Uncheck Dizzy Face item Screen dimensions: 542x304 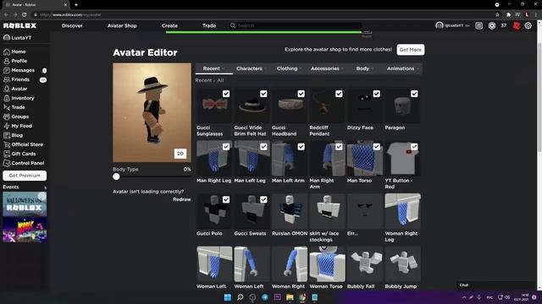tap(377, 94)
